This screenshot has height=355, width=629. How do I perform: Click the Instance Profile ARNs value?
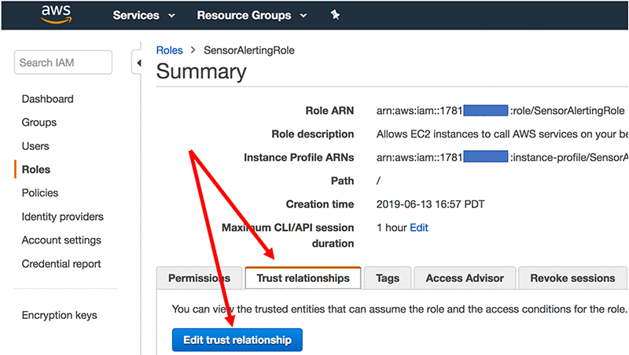click(x=502, y=157)
